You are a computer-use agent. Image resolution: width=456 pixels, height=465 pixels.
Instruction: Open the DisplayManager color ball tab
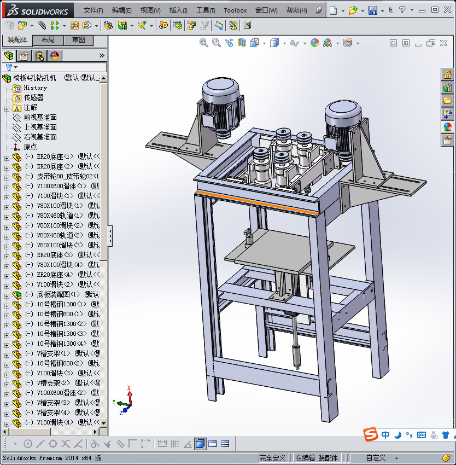coord(55,56)
